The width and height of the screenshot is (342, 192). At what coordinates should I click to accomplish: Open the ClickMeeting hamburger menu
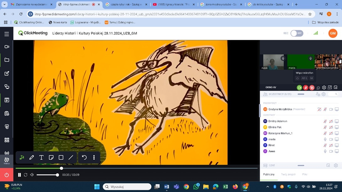click(x=7, y=34)
